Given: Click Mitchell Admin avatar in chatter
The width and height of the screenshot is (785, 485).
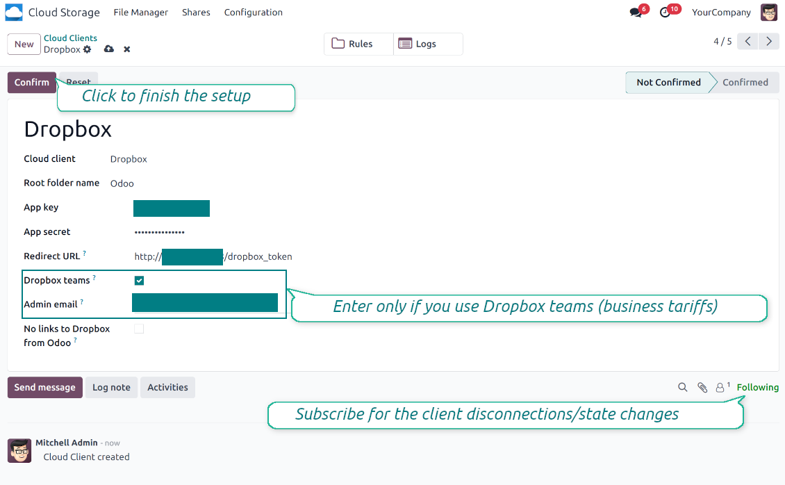Looking at the screenshot, I should tap(19, 450).
